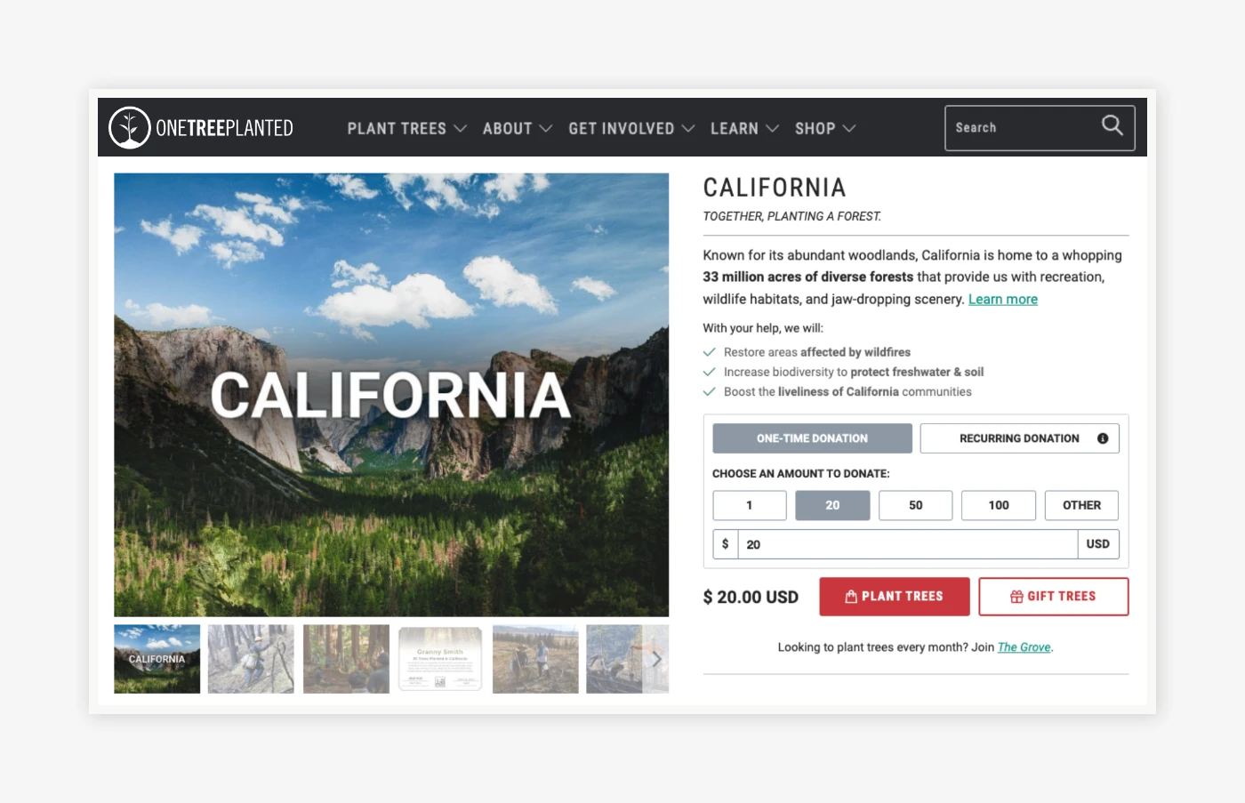The image size is (1245, 803).
Task: Open the Learn more link
Action: 1003,300
